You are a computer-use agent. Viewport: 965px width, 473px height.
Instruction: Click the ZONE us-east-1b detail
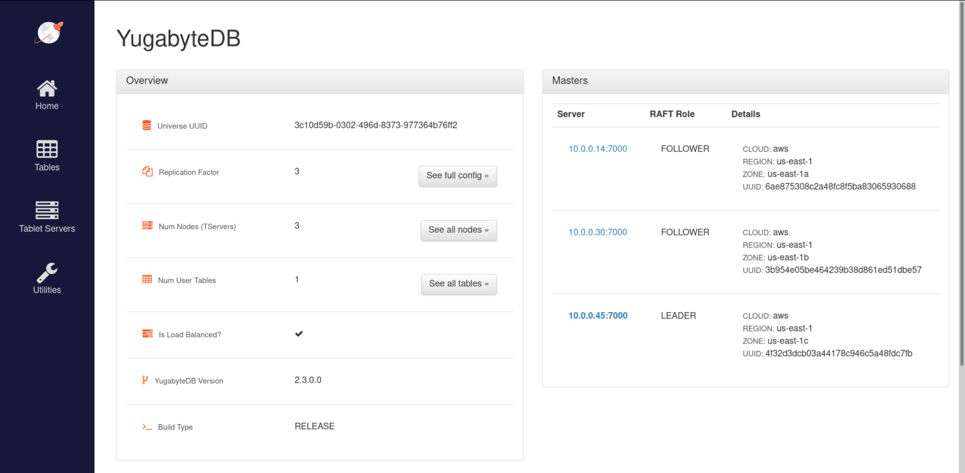775,258
